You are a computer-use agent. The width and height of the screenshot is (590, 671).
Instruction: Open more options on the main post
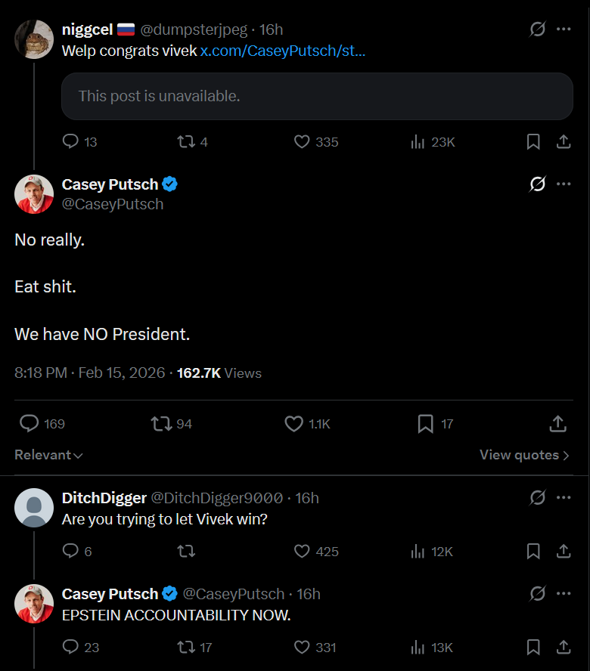pos(564,184)
